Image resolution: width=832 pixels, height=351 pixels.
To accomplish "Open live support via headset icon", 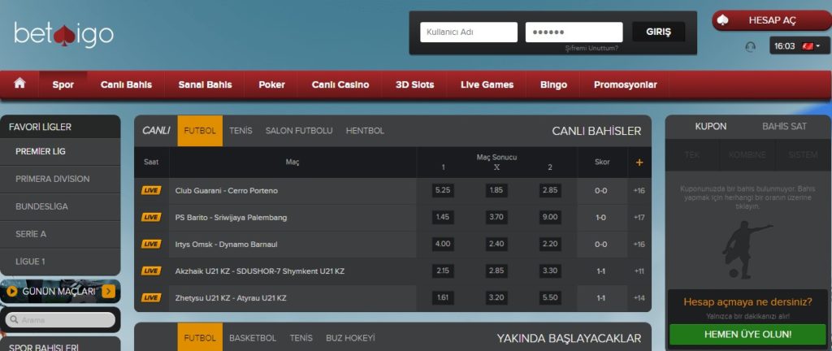I will (x=750, y=46).
